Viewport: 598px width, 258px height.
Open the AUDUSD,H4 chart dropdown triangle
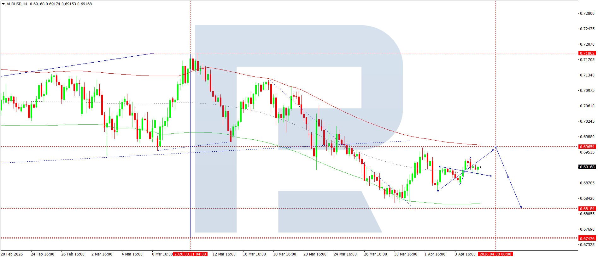[3, 4]
